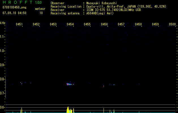Click the HROFFT 1.0.0 title text
178x113 pixels.
point(22,2)
